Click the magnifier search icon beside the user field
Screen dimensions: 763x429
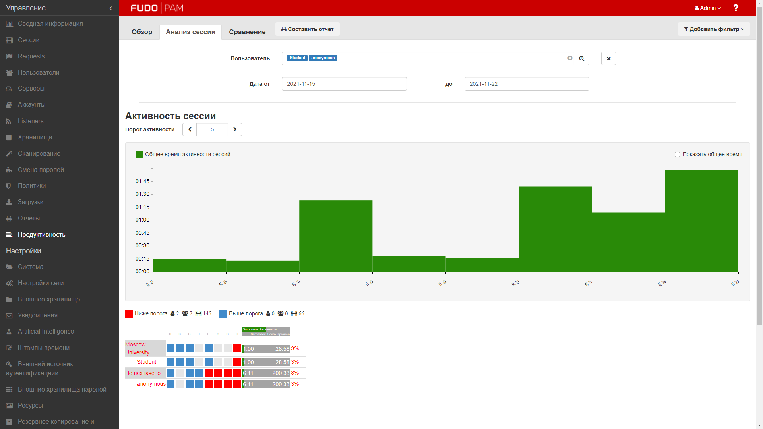tap(581, 58)
